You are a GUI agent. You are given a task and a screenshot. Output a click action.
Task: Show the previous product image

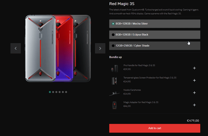point(16,48)
